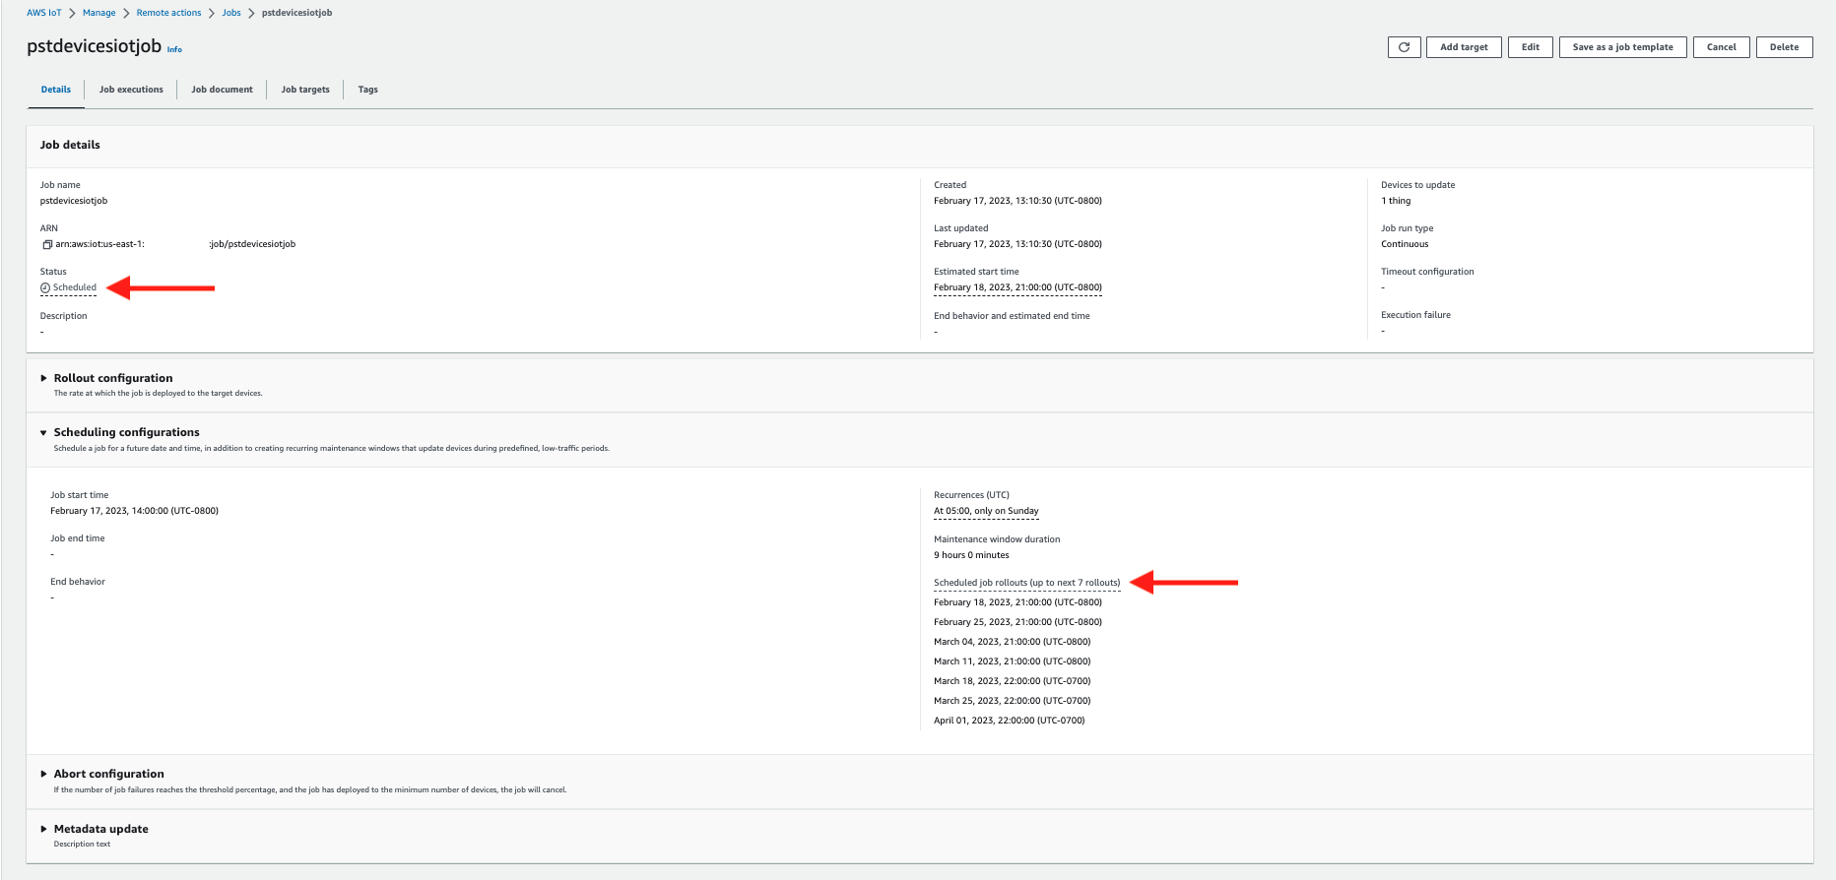Screen dimensions: 1836x880
Task: Click 'At 05:00, only on Sunday' recurrence
Action: click(x=986, y=511)
